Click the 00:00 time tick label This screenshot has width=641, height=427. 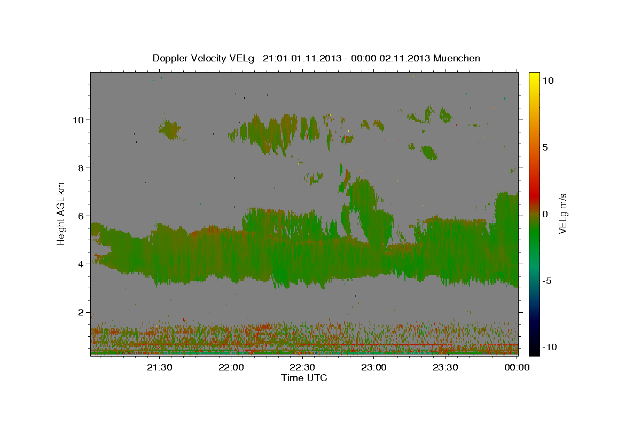517,367
